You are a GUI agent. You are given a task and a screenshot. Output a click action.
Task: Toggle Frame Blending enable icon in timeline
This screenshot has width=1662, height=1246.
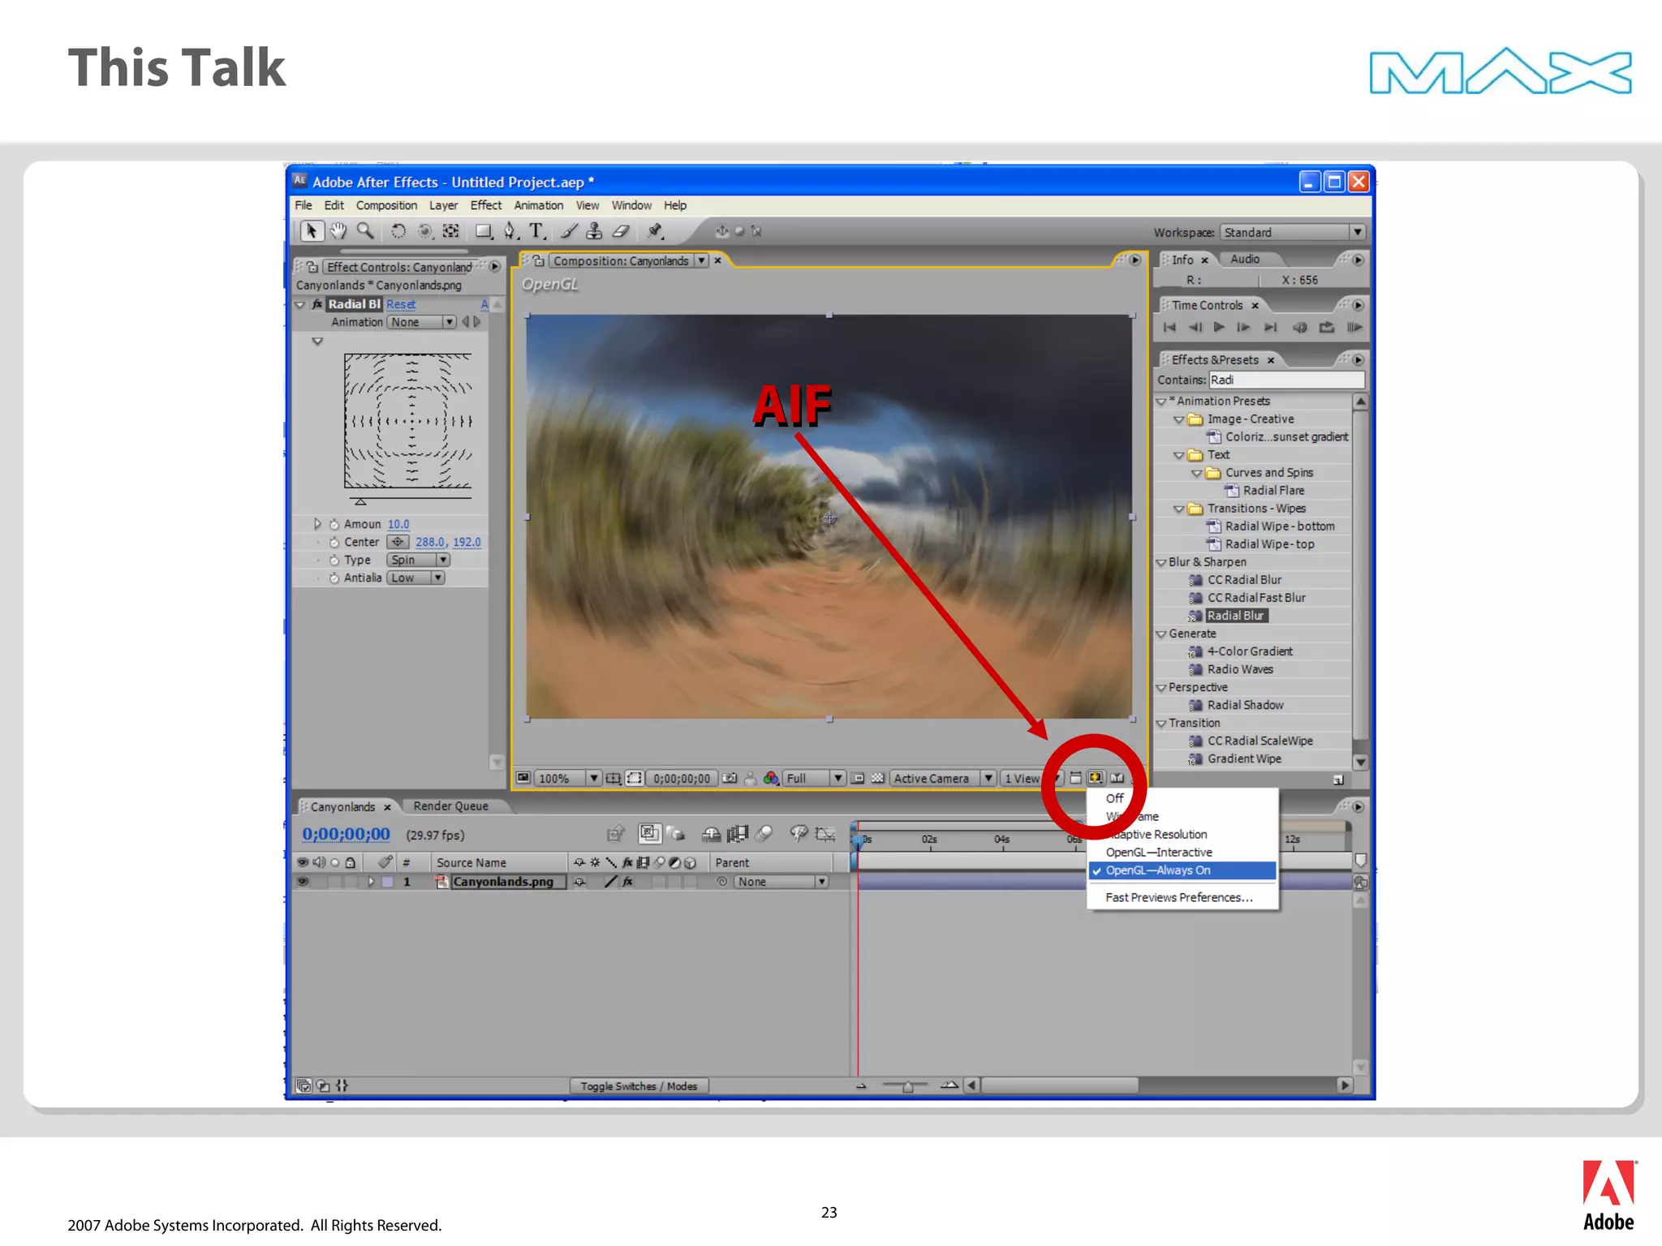coord(738,834)
